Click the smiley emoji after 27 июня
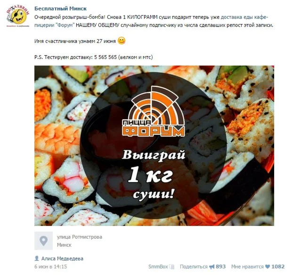The width and height of the screenshot is (293, 275). click(122, 41)
